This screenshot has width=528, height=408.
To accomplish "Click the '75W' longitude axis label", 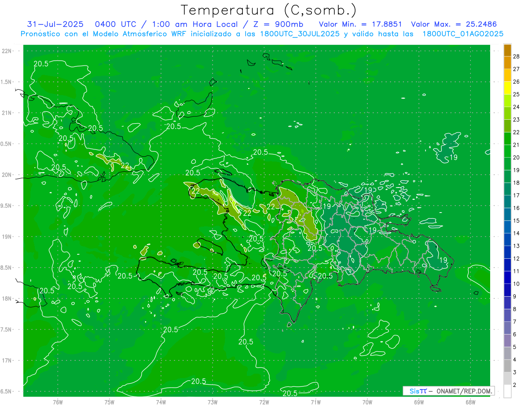I will 110,402.
